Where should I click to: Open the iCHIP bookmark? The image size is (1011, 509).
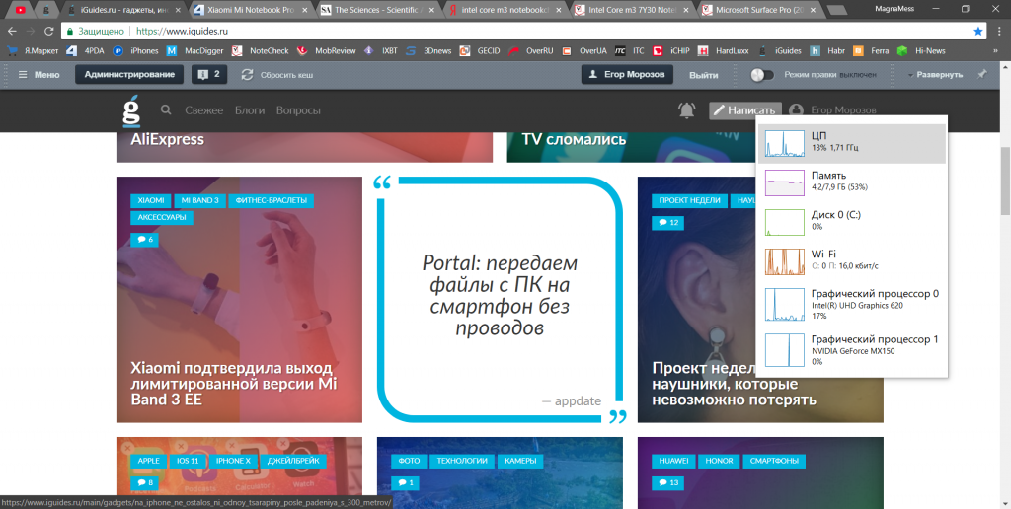671,51
